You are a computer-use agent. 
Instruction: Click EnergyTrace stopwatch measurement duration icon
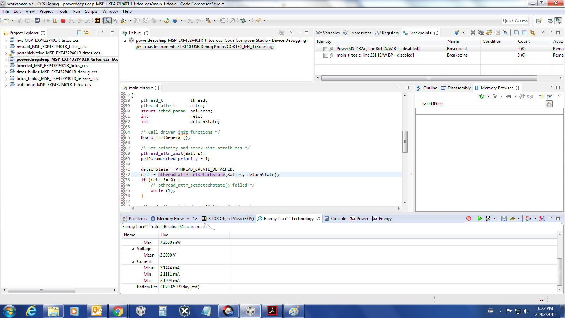(488, 218)
